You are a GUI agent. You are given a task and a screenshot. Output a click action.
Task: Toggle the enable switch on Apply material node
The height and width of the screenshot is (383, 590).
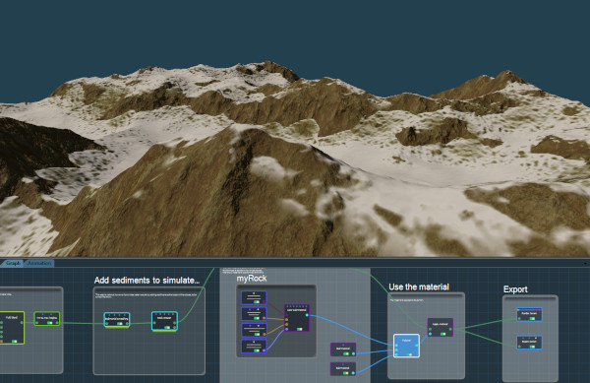[442, 334]
